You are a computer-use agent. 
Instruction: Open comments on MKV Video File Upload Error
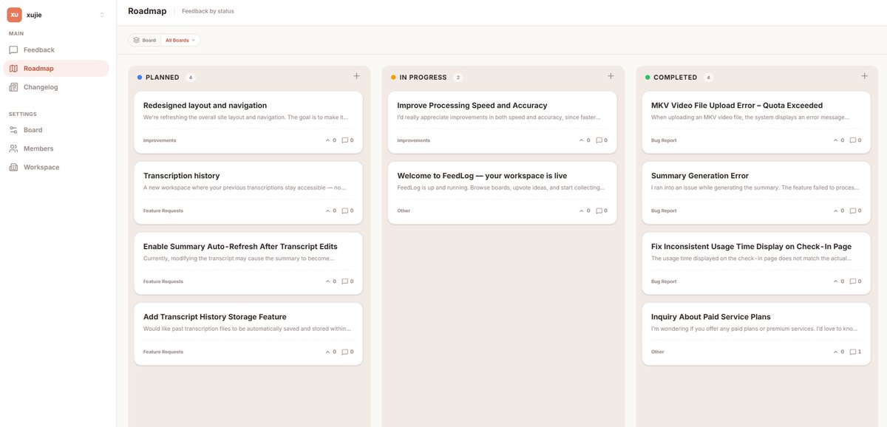pyautogui.click(x=855, y=140)
